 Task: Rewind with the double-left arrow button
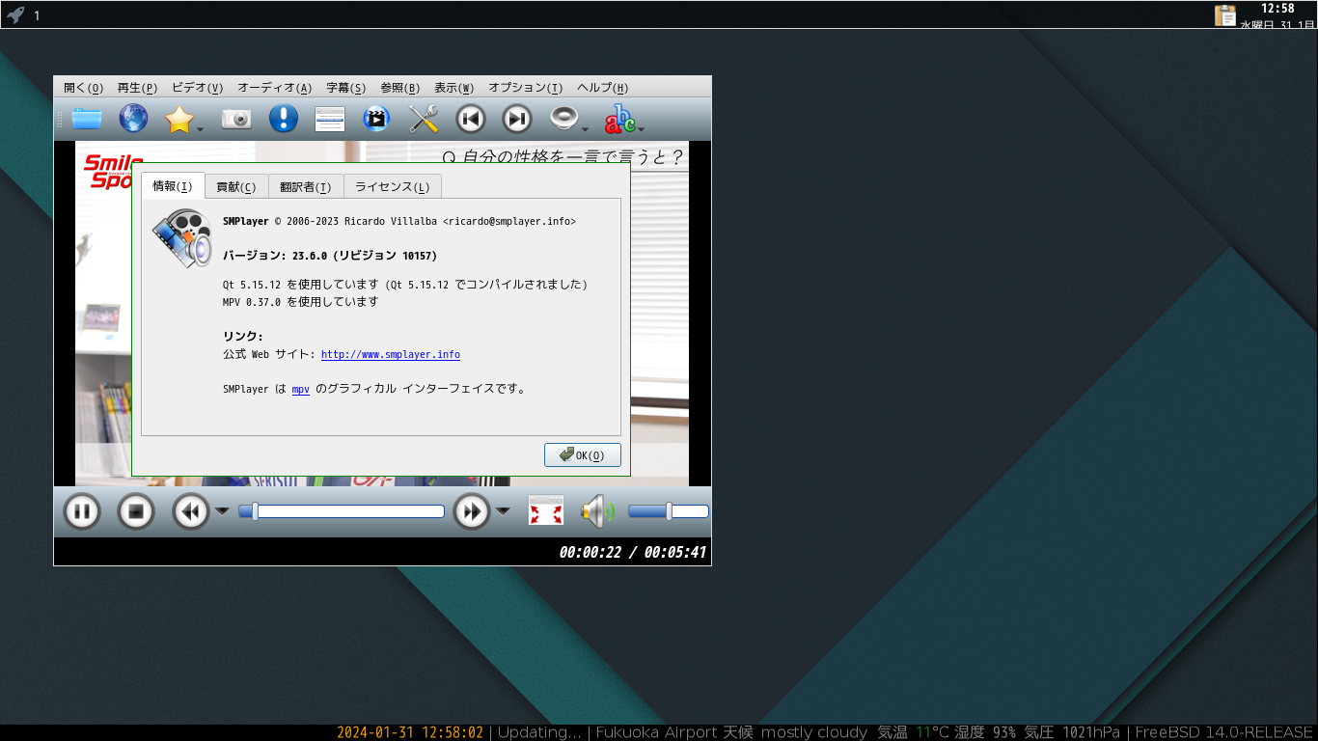191,511
